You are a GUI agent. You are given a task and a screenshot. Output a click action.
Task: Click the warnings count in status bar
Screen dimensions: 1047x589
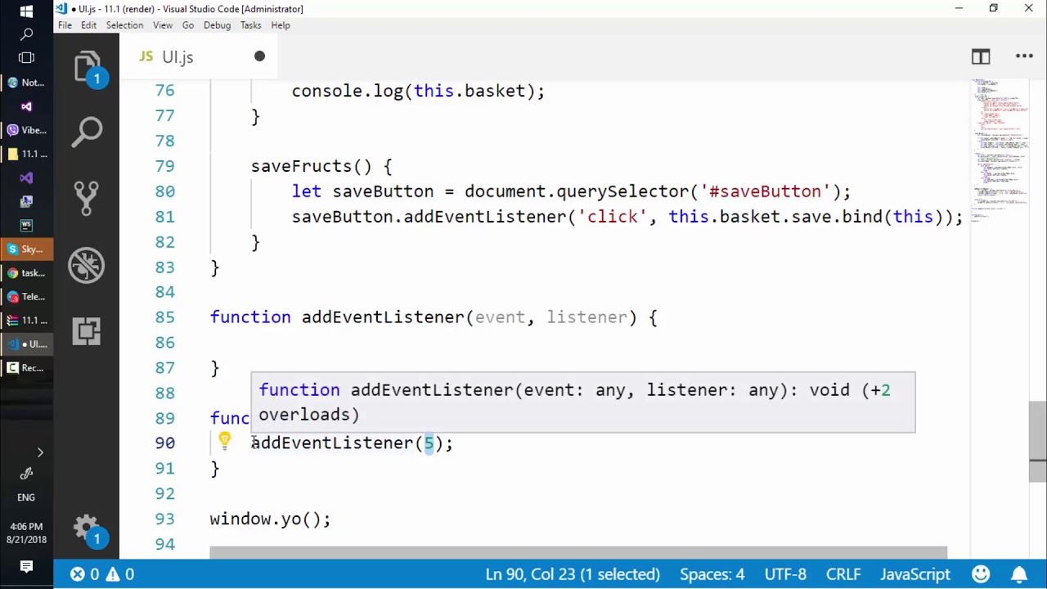coord(119,574)
